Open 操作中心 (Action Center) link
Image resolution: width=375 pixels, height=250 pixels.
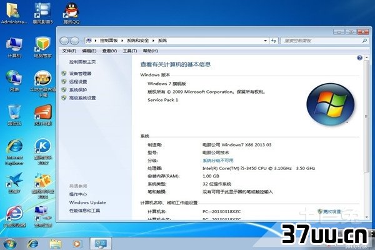tap(78, 194)
